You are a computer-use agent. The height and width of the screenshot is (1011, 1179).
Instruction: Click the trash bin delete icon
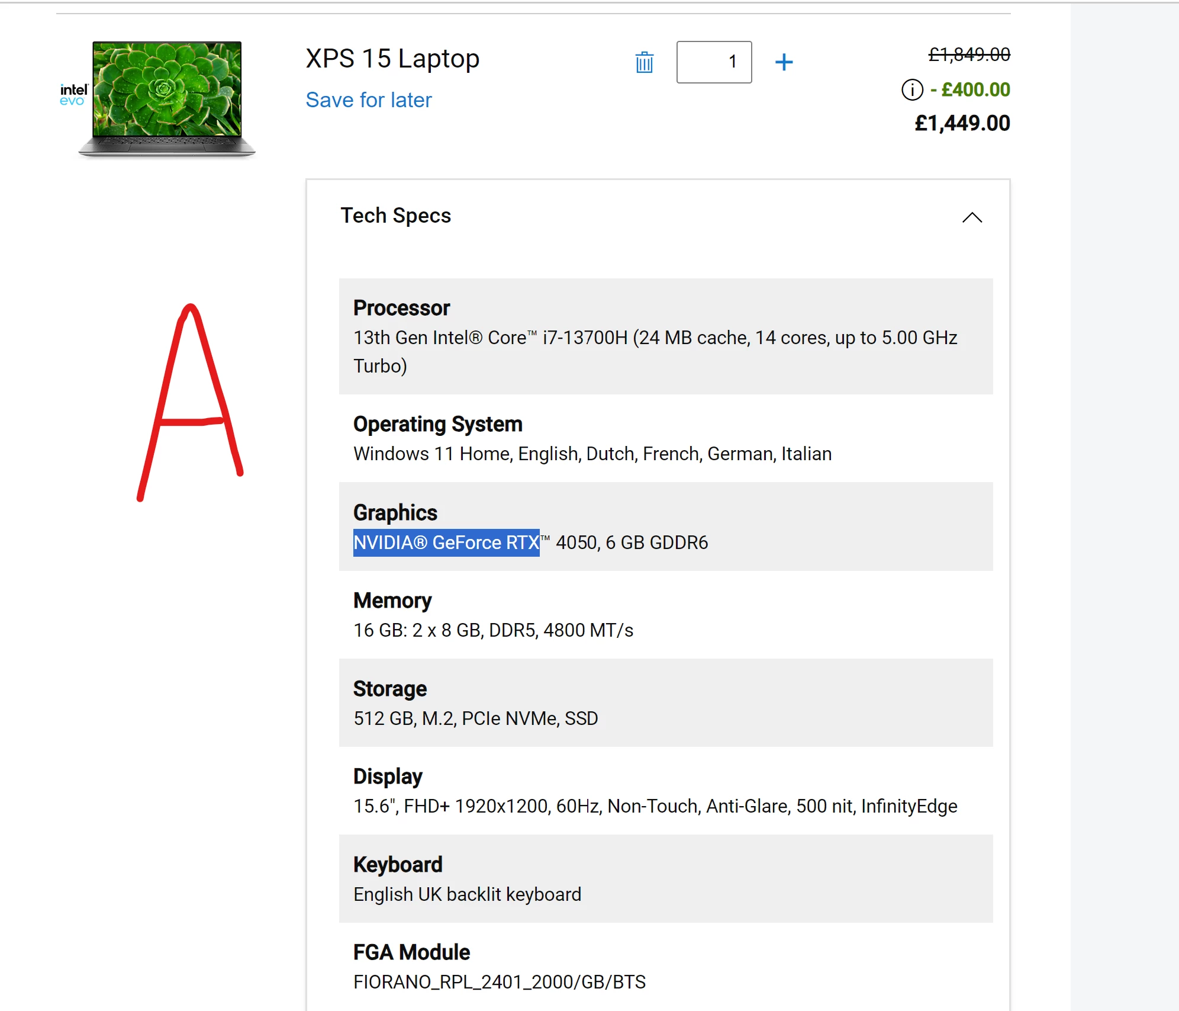point(644,62)
